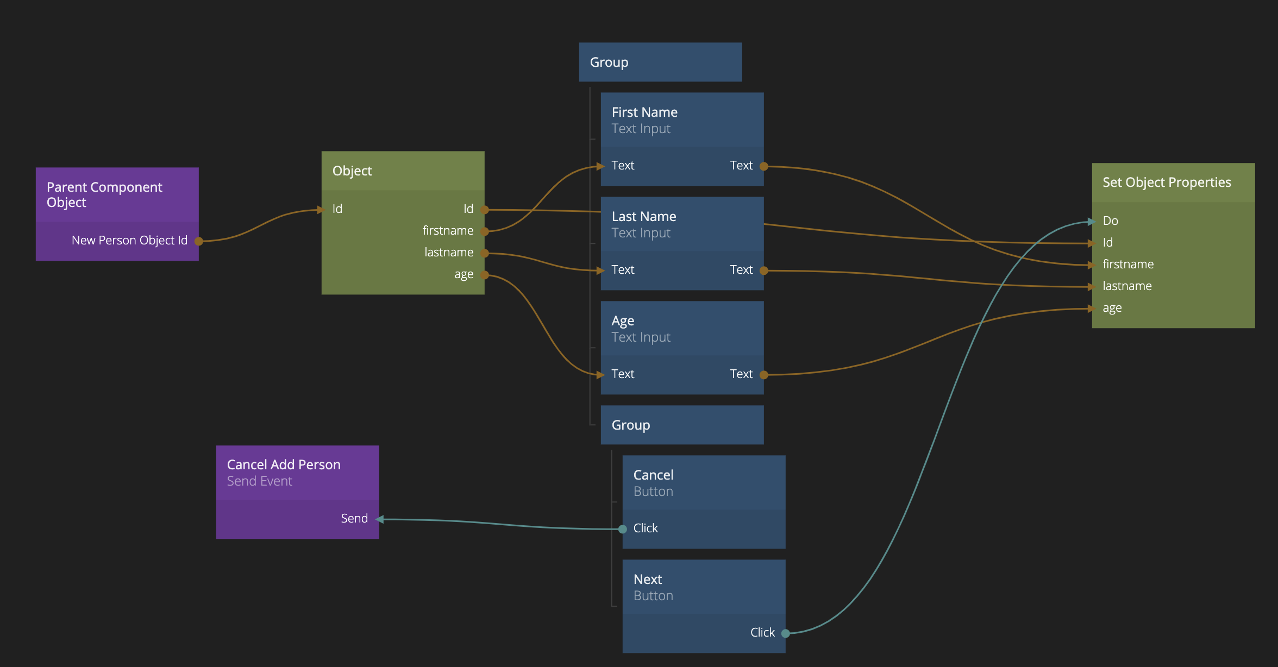Screen dimensions: 1278x667
Task: Select the Cancel Add Person Send Event node
Action: 297,473
